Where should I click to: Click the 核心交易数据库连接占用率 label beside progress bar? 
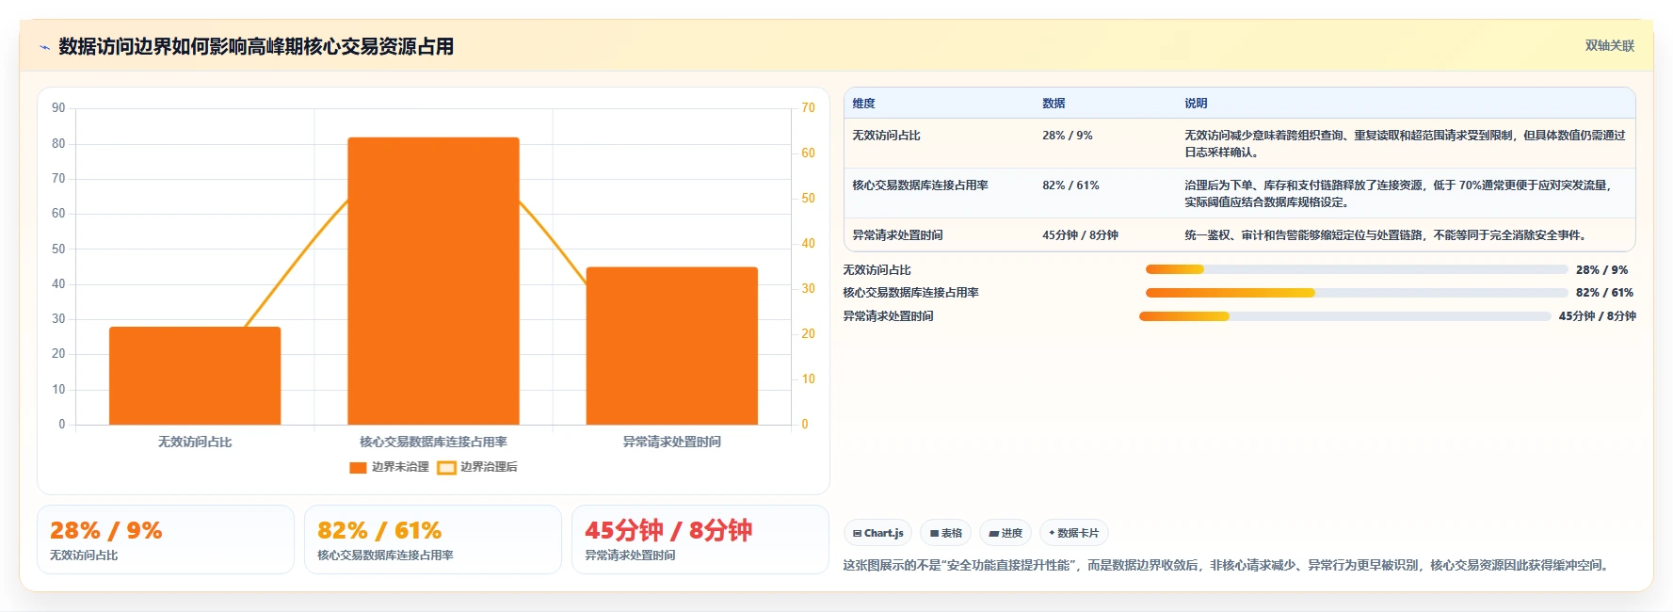pyautogui.click(x=910, y=293)
